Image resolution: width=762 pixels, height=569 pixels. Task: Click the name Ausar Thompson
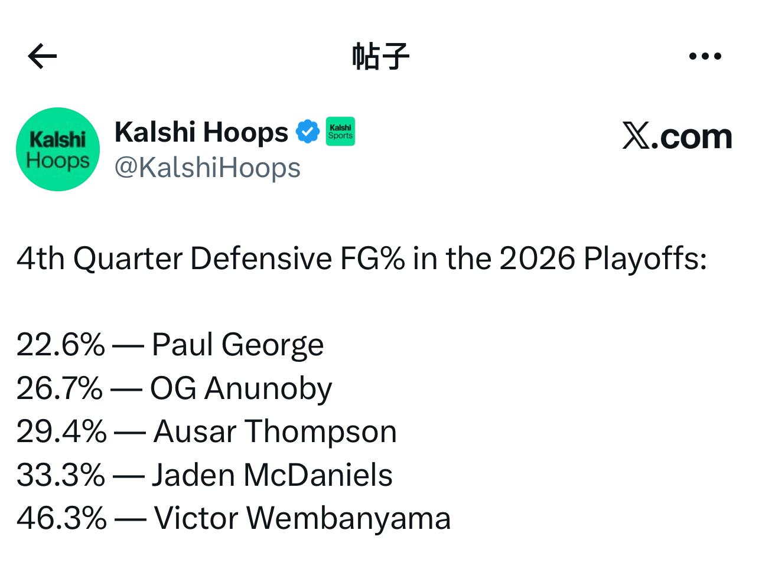[x=275, y=431]
